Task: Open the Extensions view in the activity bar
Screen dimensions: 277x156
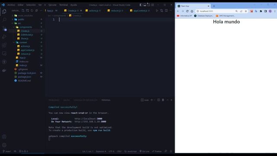Action: (x=4, y=45)
